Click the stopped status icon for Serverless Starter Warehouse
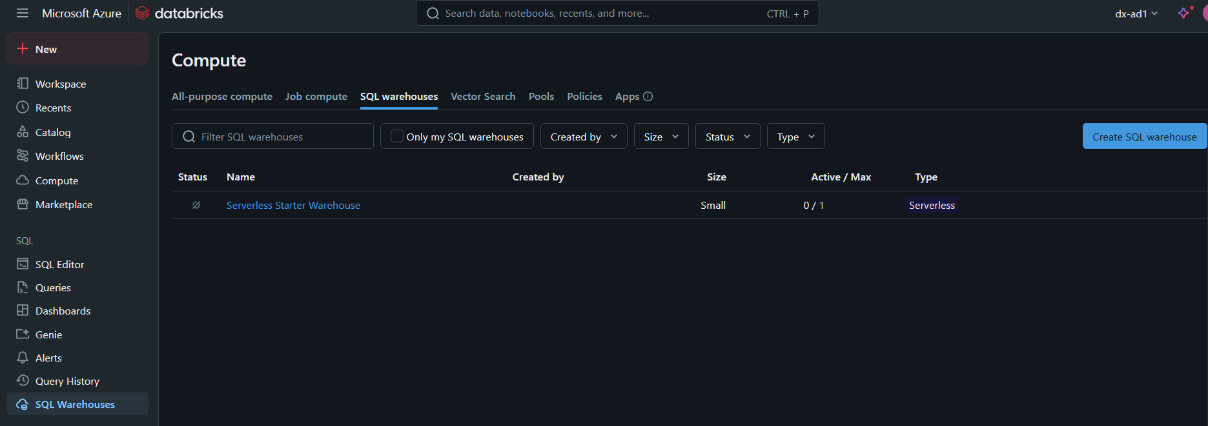The image size is (1208, 426). point(196,205)
